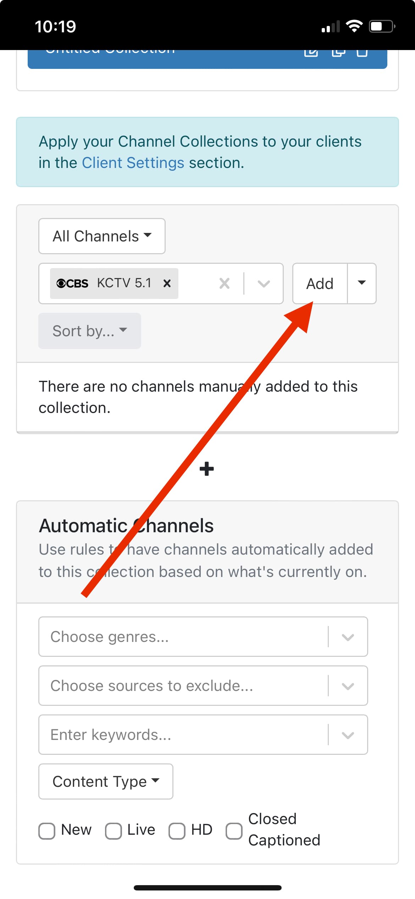
Task: Tap the edit icon on the collection
Action: [311, 53]
